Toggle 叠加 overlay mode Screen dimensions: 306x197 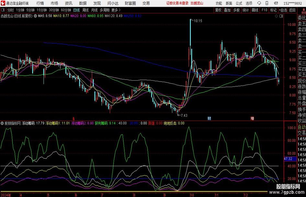coord(227,10)
